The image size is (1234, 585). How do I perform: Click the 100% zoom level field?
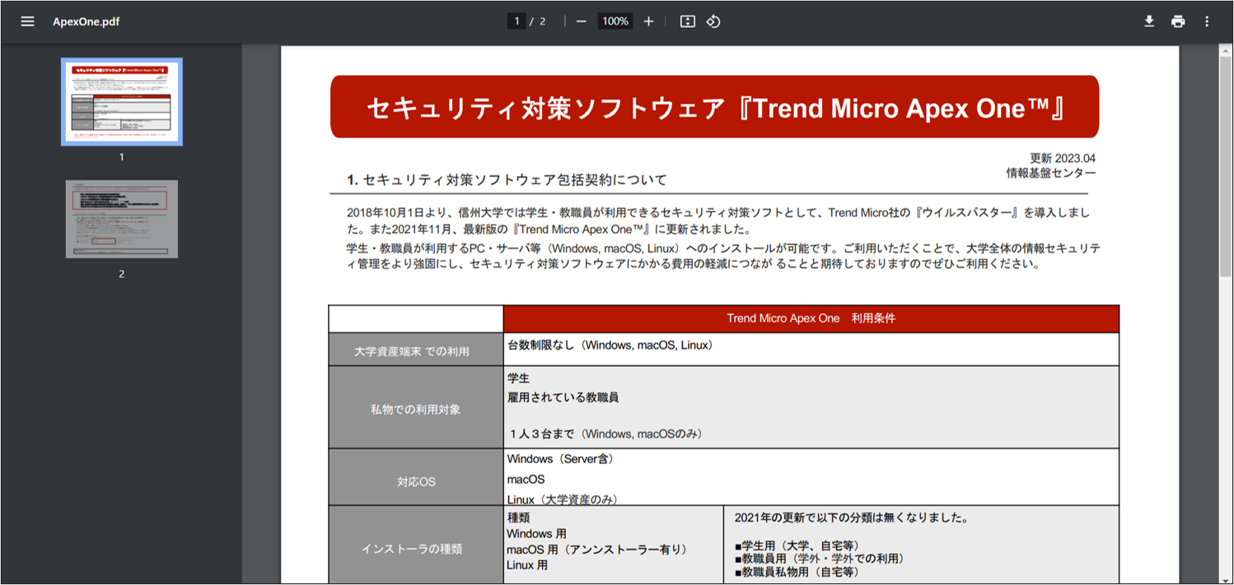coord(615,21)
